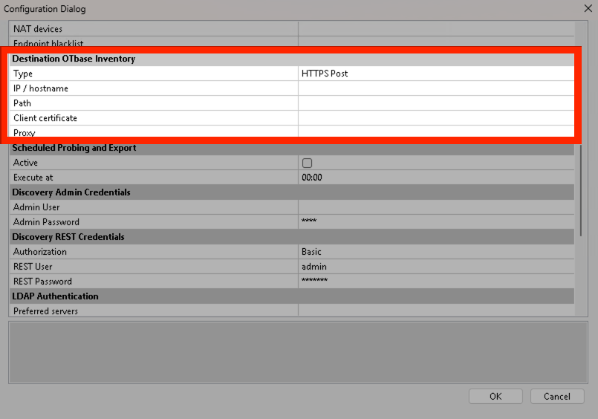Close the Configuration Dialog window
The image size is (598, 419).
(588, 8)
